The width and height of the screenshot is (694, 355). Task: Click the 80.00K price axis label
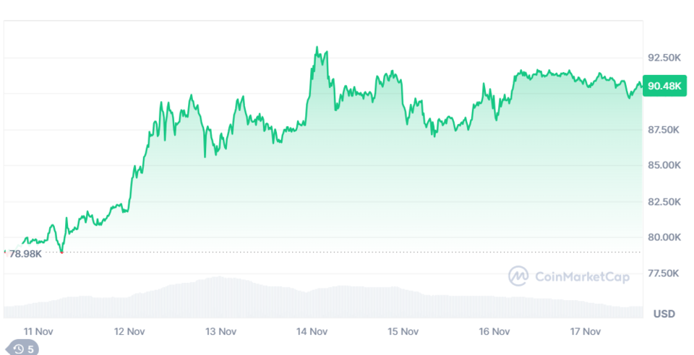tap(664, 237)
